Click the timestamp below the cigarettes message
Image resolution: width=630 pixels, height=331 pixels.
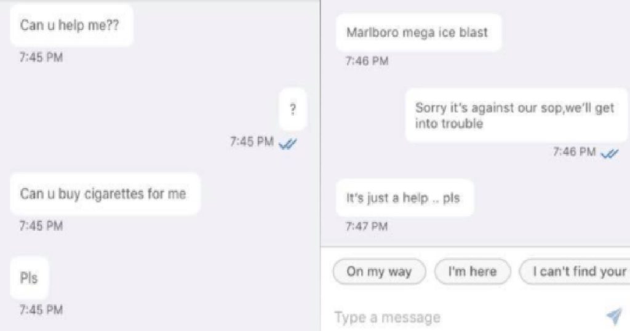click(41, 226)
